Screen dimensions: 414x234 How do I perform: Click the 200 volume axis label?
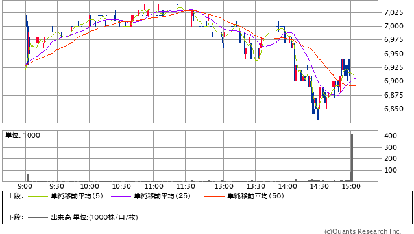click(x=391, y=158)
